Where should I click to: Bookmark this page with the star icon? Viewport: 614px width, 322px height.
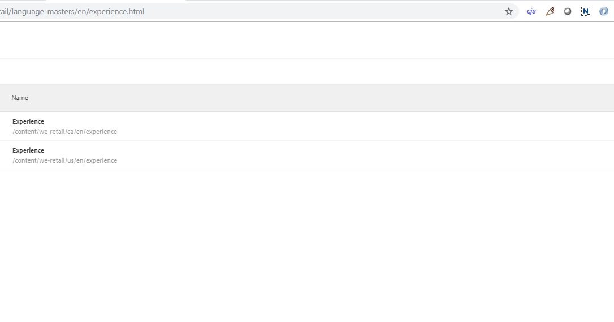(x=509, y=11)
